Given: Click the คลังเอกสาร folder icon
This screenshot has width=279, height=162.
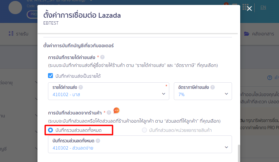Looking at the screenshot, I should click(246, 34).
